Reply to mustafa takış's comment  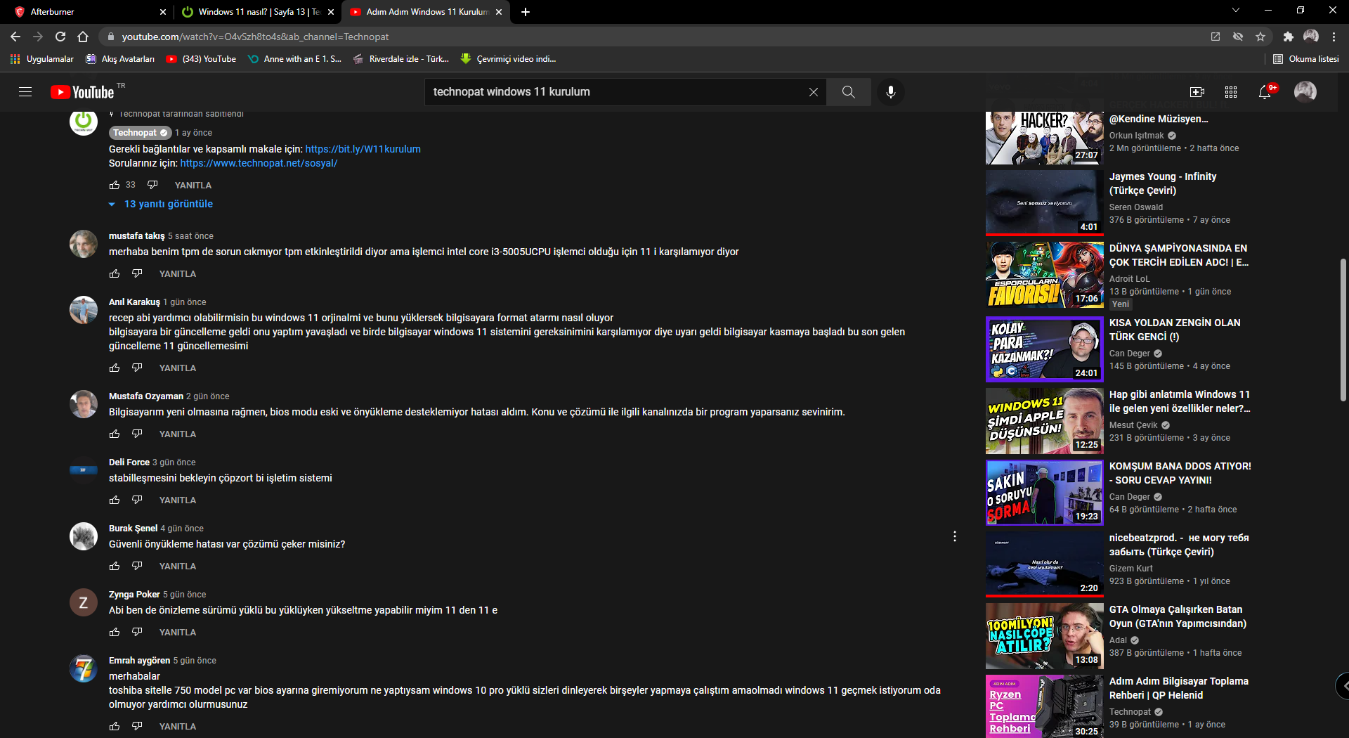pyautogui.click(x=178, y=274)
